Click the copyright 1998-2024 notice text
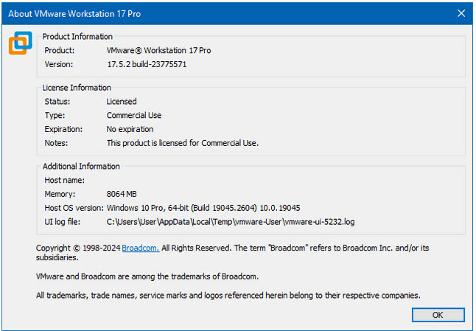Screen dimensions: 476x331 click(x=78, y=248)
